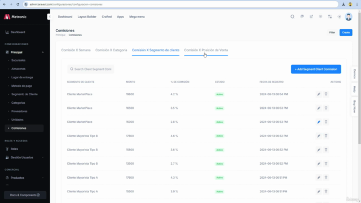This screenshot has width=361, height=203.
Task: Edit the Mayorista Tipo B 15800 row
Action: [319, 149]
